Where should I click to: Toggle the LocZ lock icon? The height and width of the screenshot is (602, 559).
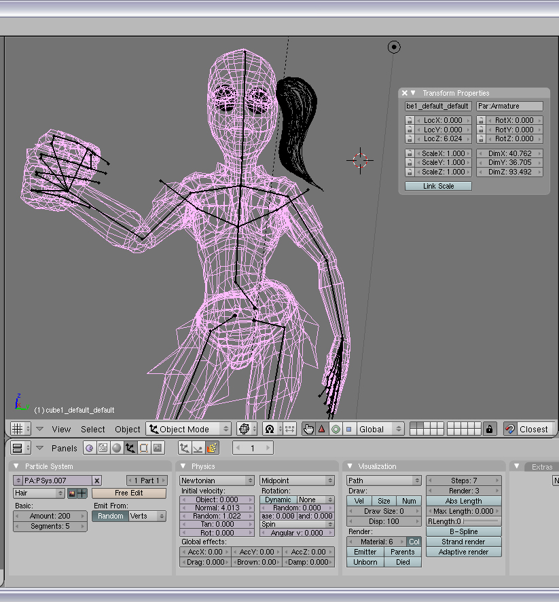[x=410, y=138]
